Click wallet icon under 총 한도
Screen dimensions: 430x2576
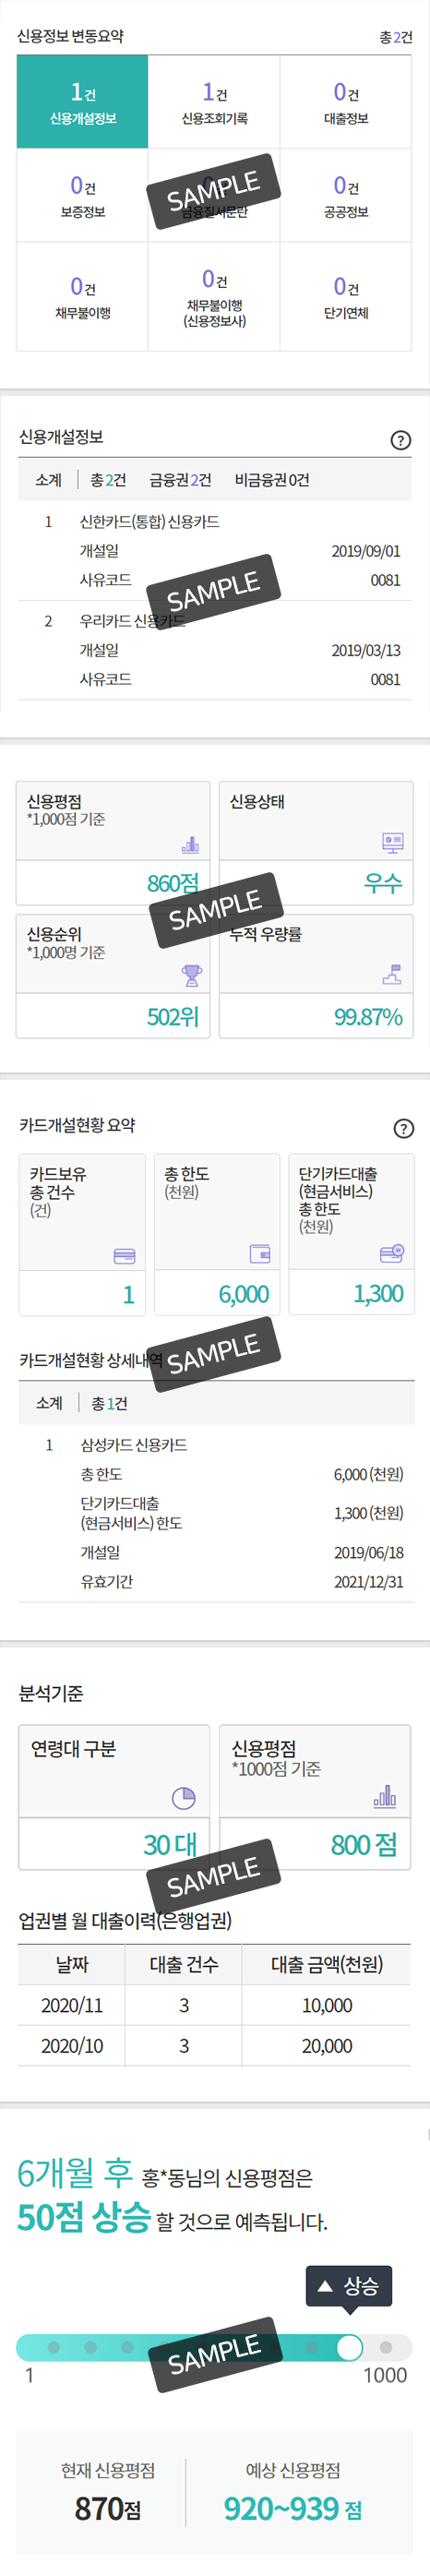pos(260,1254)
